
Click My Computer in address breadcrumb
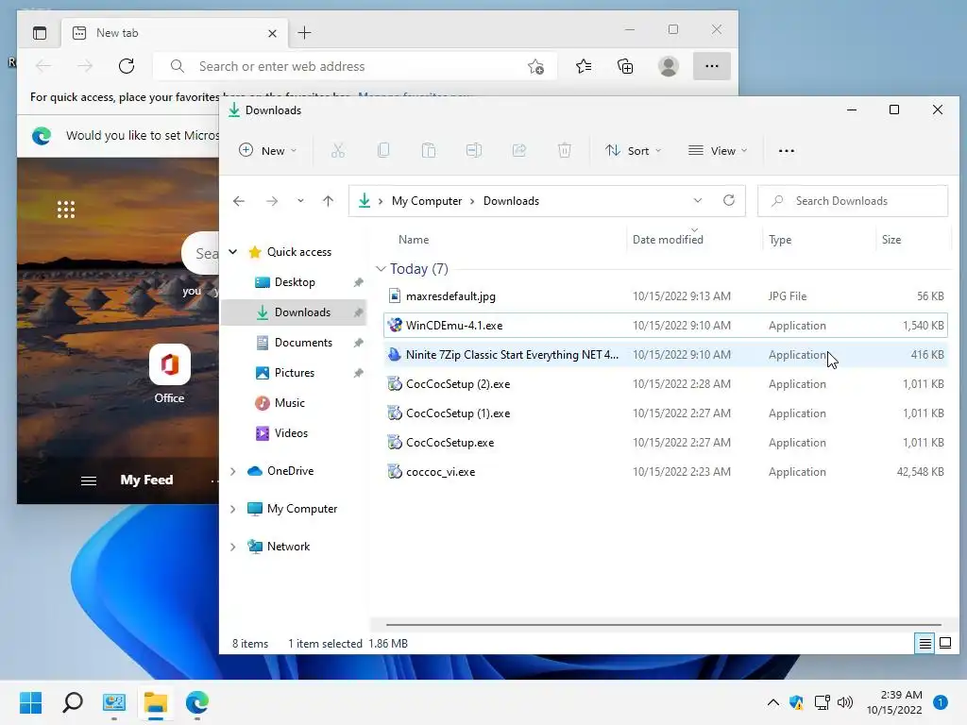pos(427,201)
